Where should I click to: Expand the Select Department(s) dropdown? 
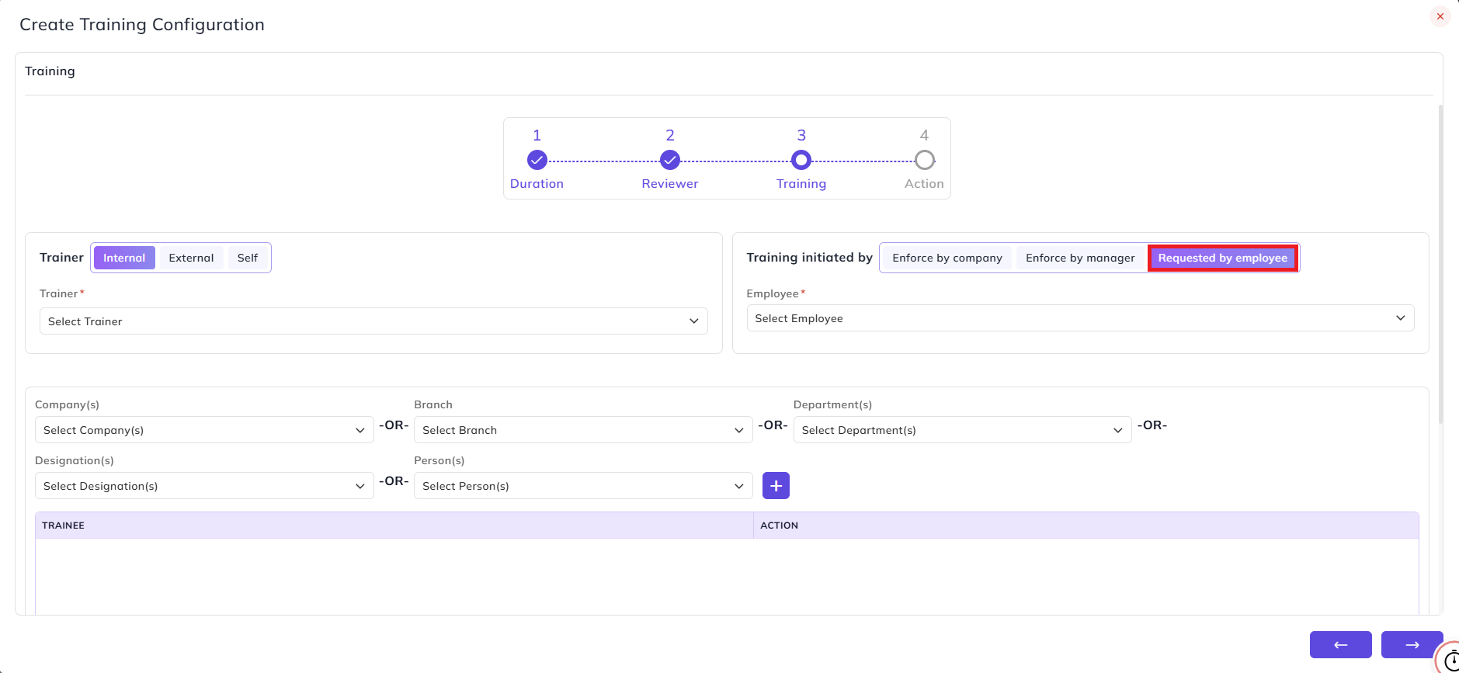click(962, 430)
